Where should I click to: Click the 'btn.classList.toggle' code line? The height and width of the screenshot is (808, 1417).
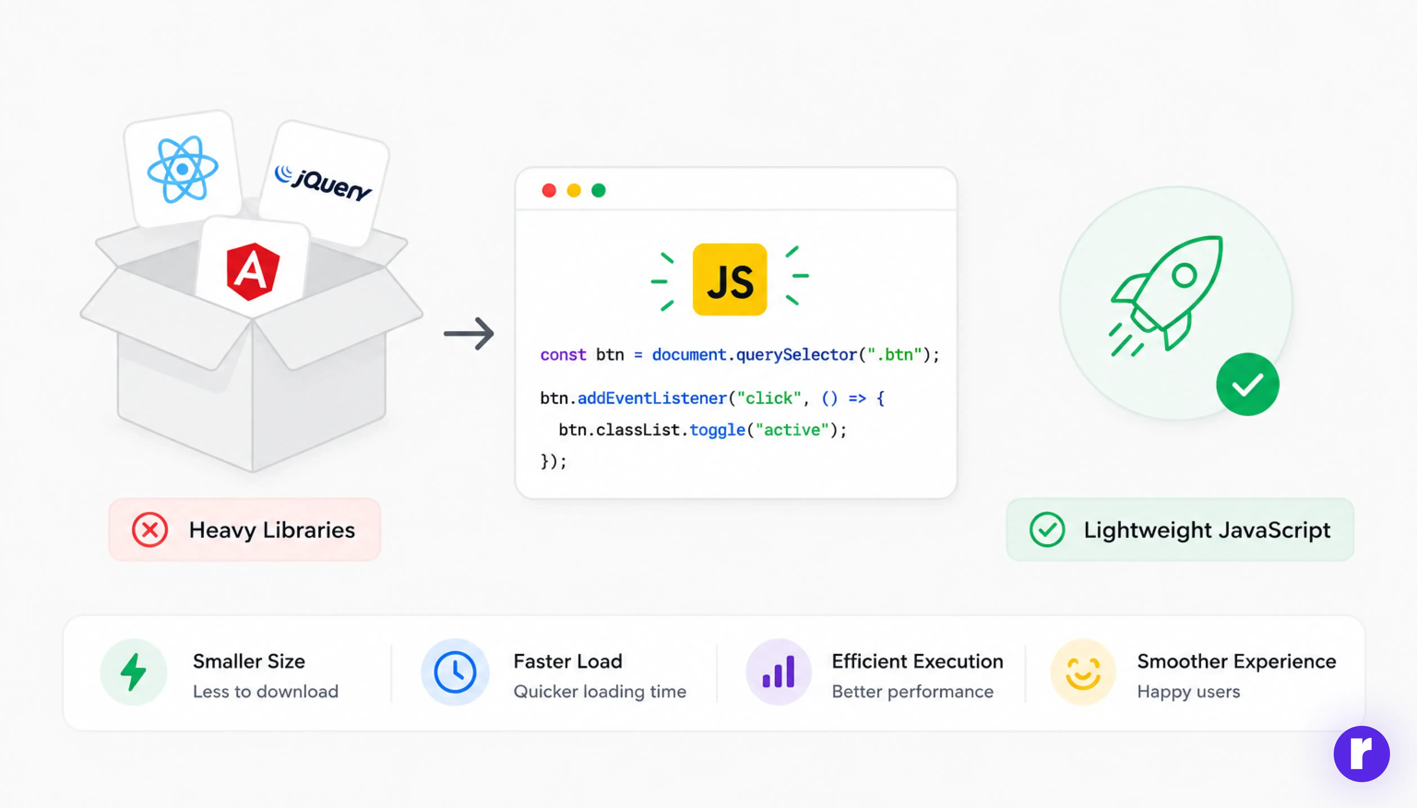click(x=702, y=430)
